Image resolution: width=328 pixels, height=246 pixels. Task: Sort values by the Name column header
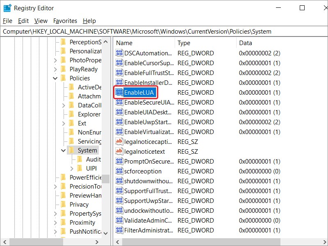143,43
